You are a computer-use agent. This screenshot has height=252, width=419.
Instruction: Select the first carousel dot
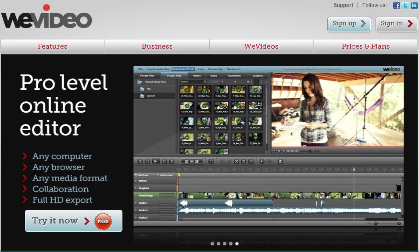(212, 244)
